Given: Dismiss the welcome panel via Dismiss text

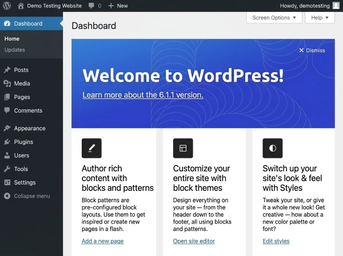Looking at the screenshot, I should click(316, 50).
